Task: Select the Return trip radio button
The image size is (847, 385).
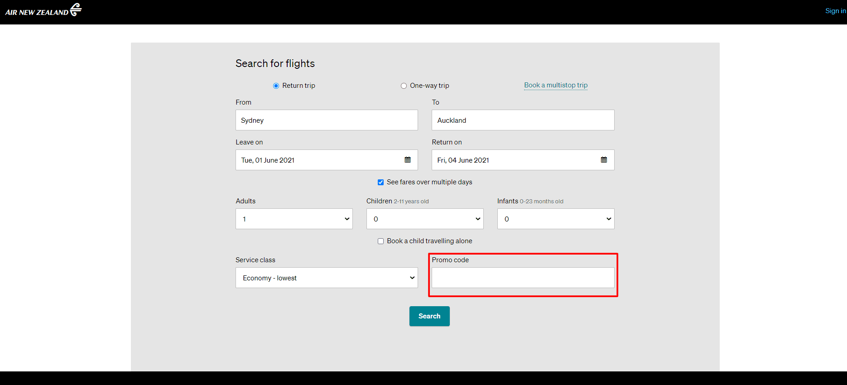Action: click(276, 86)
